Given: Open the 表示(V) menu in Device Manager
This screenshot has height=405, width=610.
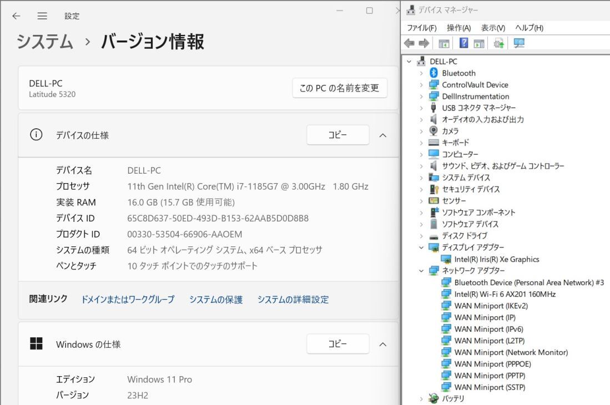Looking at the screenshot, I should (493, 27).
